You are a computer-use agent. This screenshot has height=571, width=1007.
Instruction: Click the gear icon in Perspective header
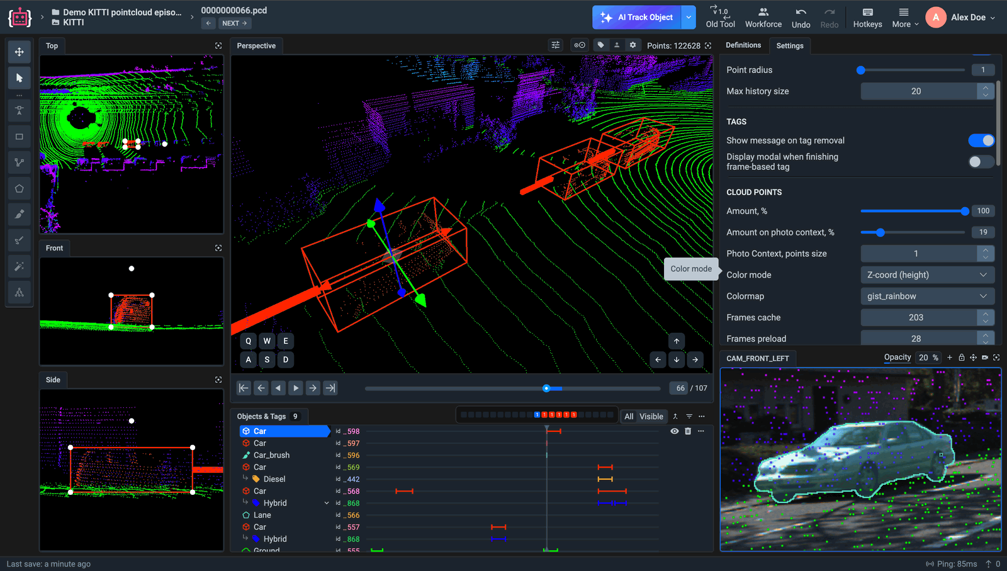(633, 45)
